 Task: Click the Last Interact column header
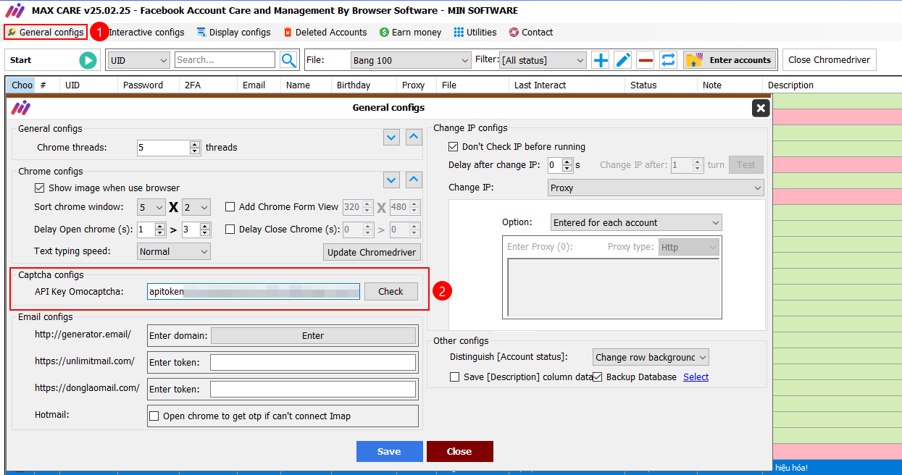click(567, 85)
